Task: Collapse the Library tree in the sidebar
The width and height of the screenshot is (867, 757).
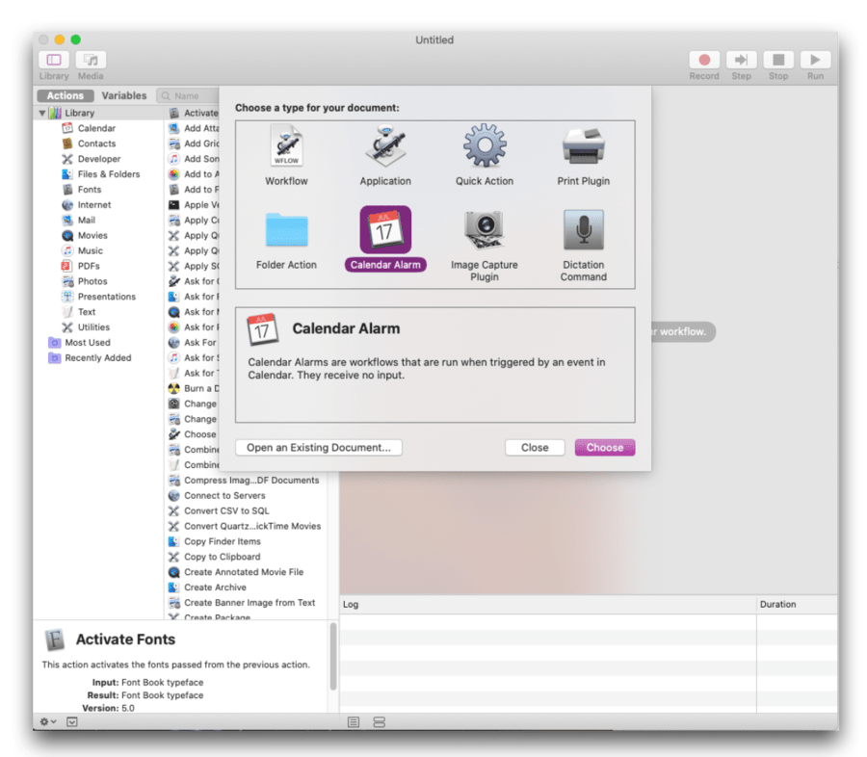Action: point(42,112)
